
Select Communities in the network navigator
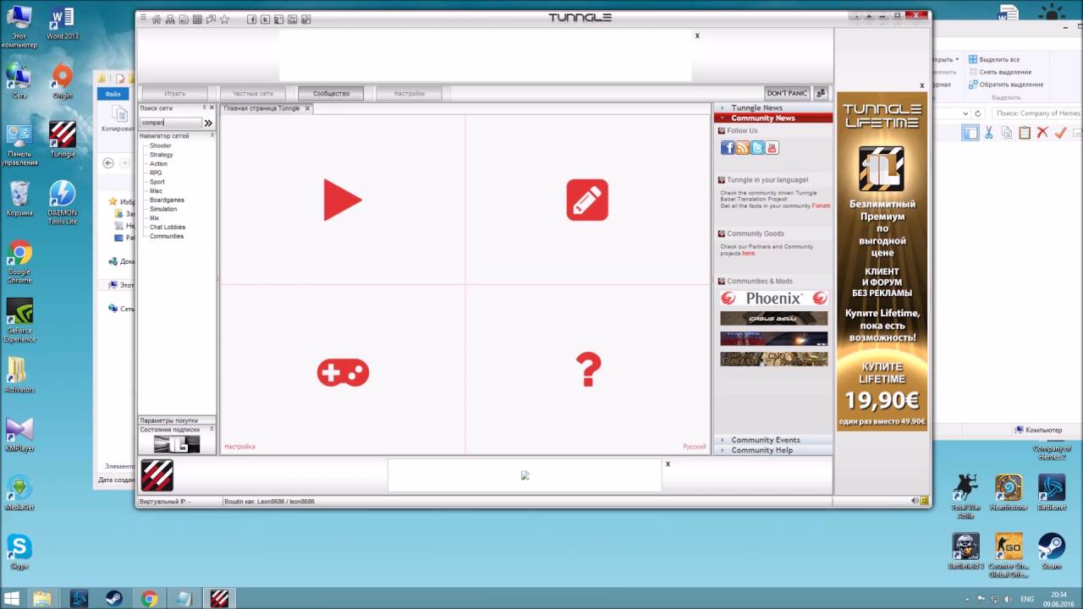(x=167, y=236)
